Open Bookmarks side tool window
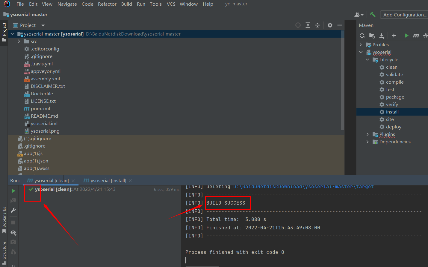 point(4,220)
